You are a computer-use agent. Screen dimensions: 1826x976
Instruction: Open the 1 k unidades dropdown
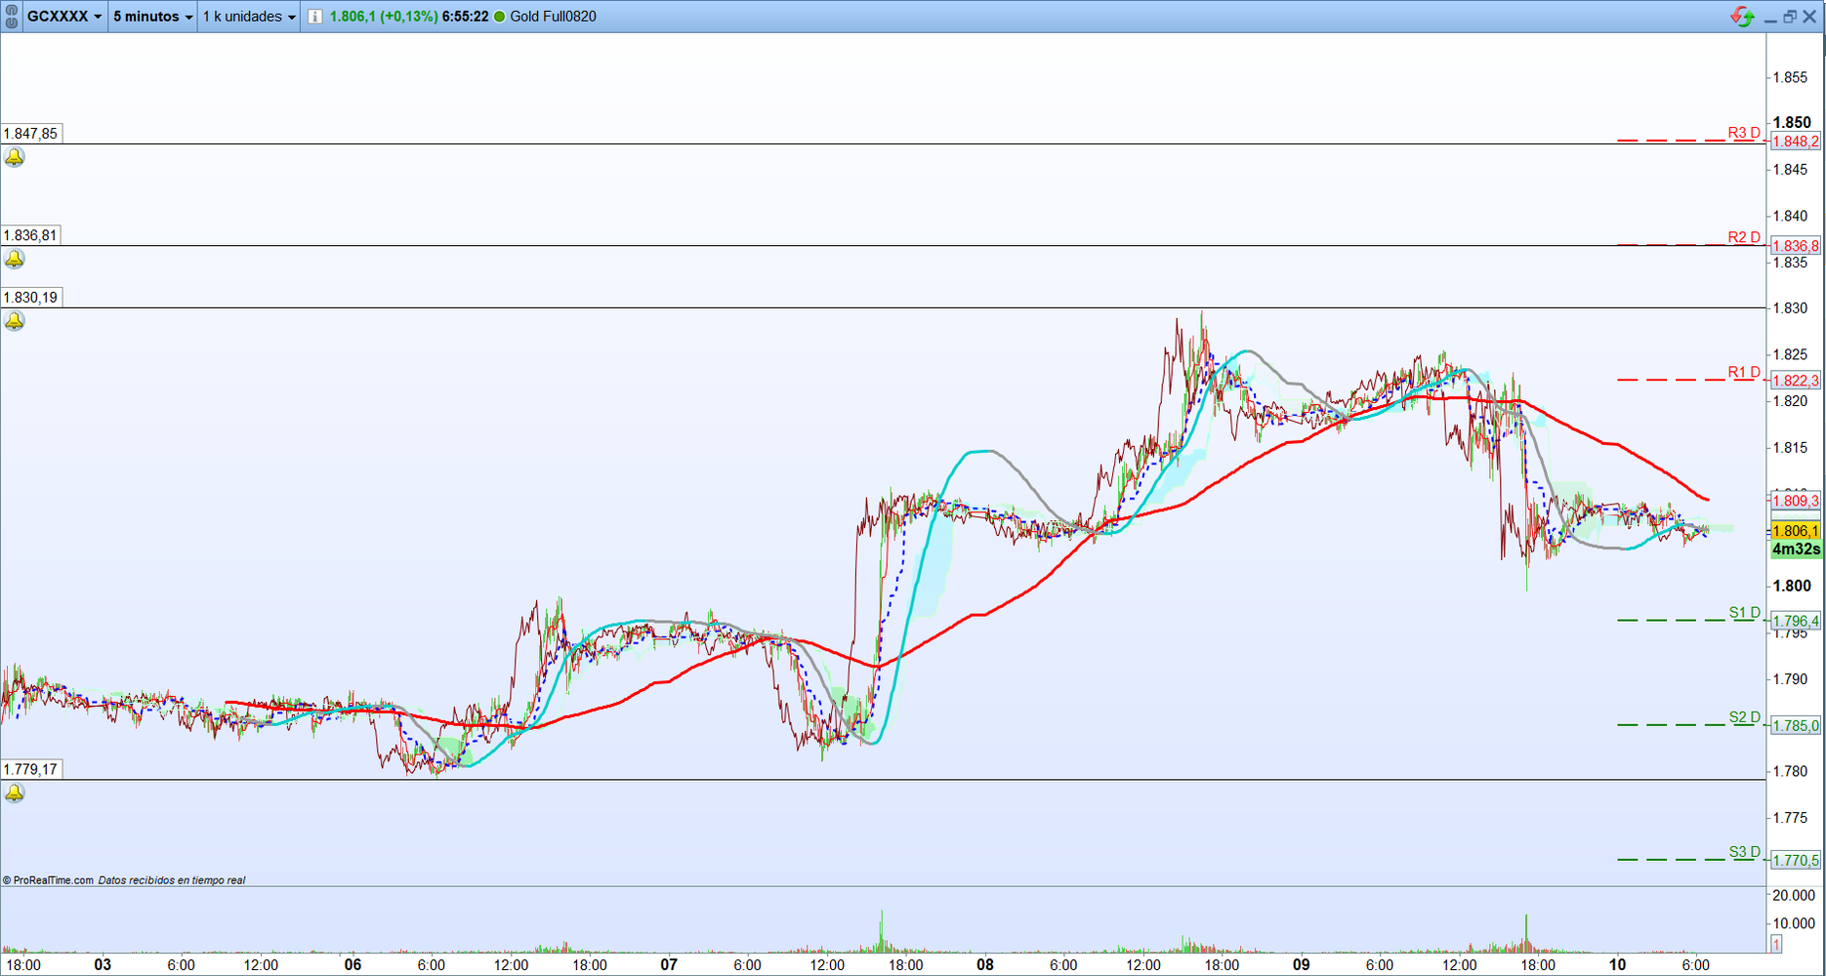(249, 17)
